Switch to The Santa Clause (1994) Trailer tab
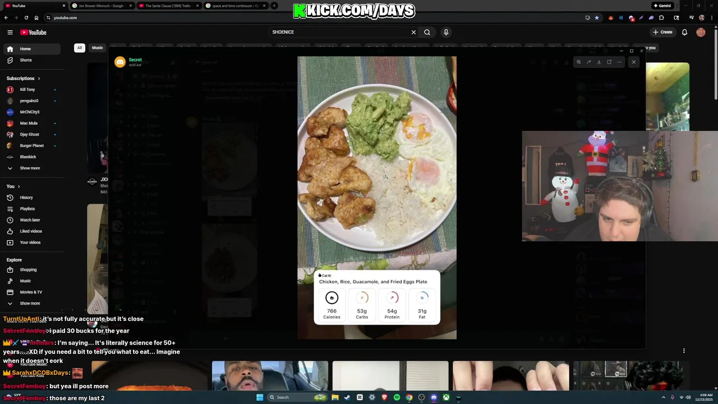 click(167, 6)
